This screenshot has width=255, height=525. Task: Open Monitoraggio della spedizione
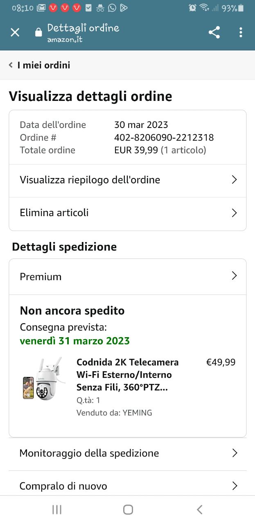pos(128,453)
